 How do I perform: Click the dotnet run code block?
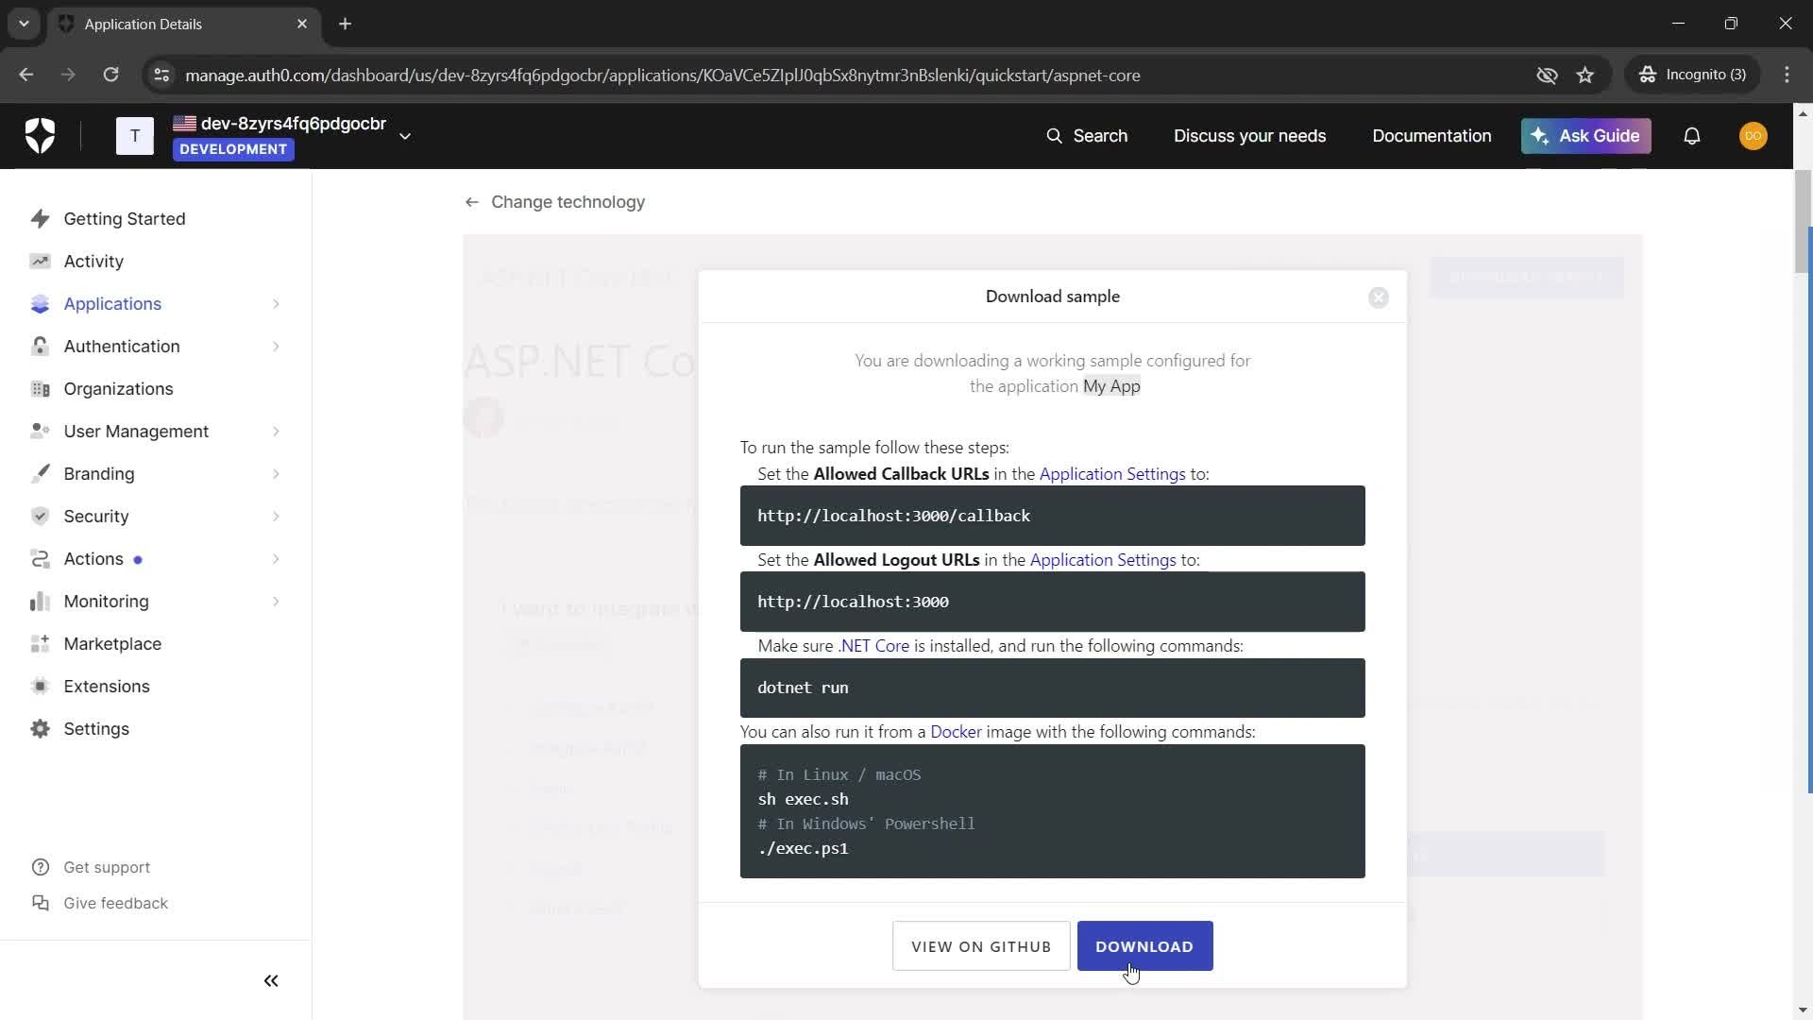click(x=1052, y=688)
